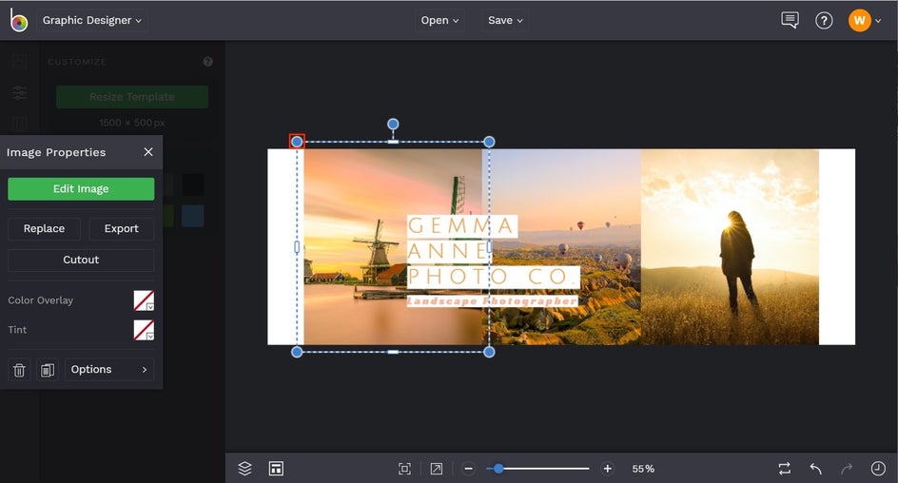This screenshot has height=483, width=898.
Task: Open the help question mark icon
Action: coord(824,20)
